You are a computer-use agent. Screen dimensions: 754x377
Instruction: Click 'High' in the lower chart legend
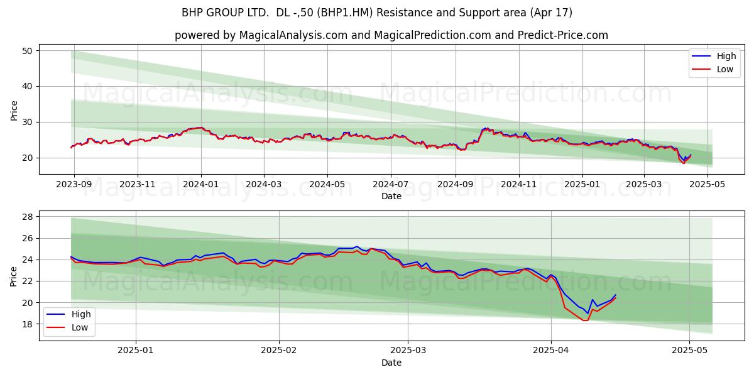(80, 314)
